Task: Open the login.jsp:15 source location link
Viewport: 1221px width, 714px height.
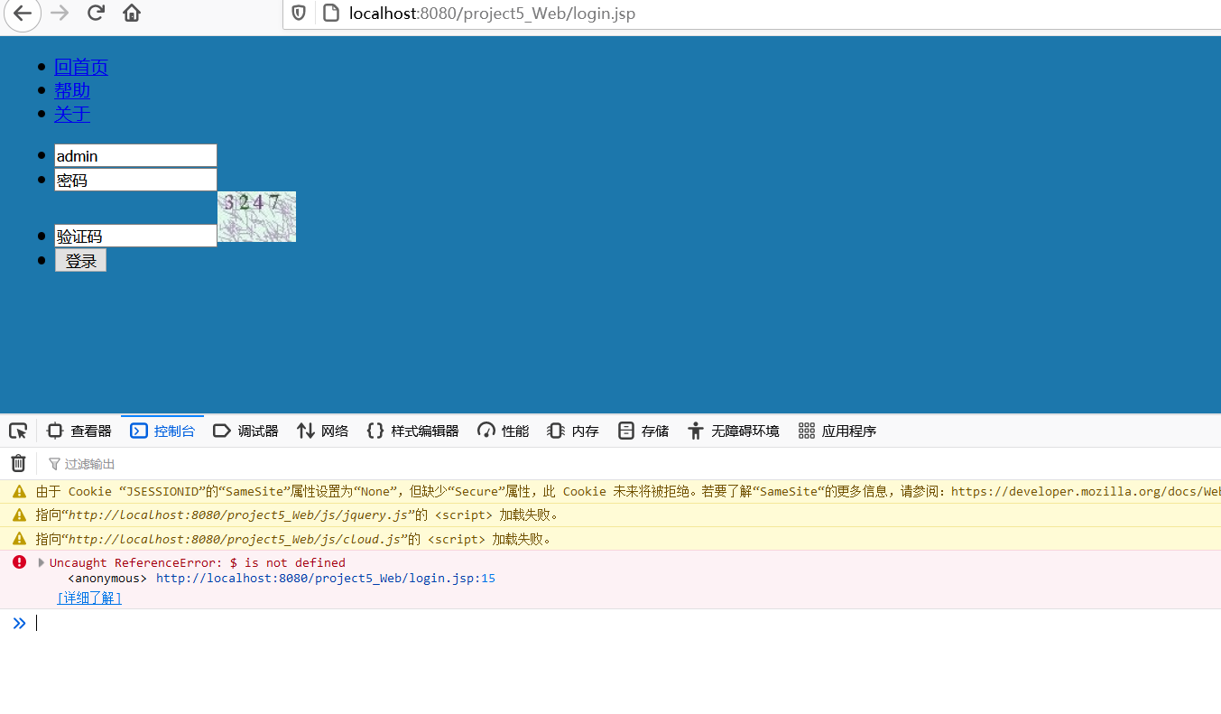Action: click(x=326, y=579)
